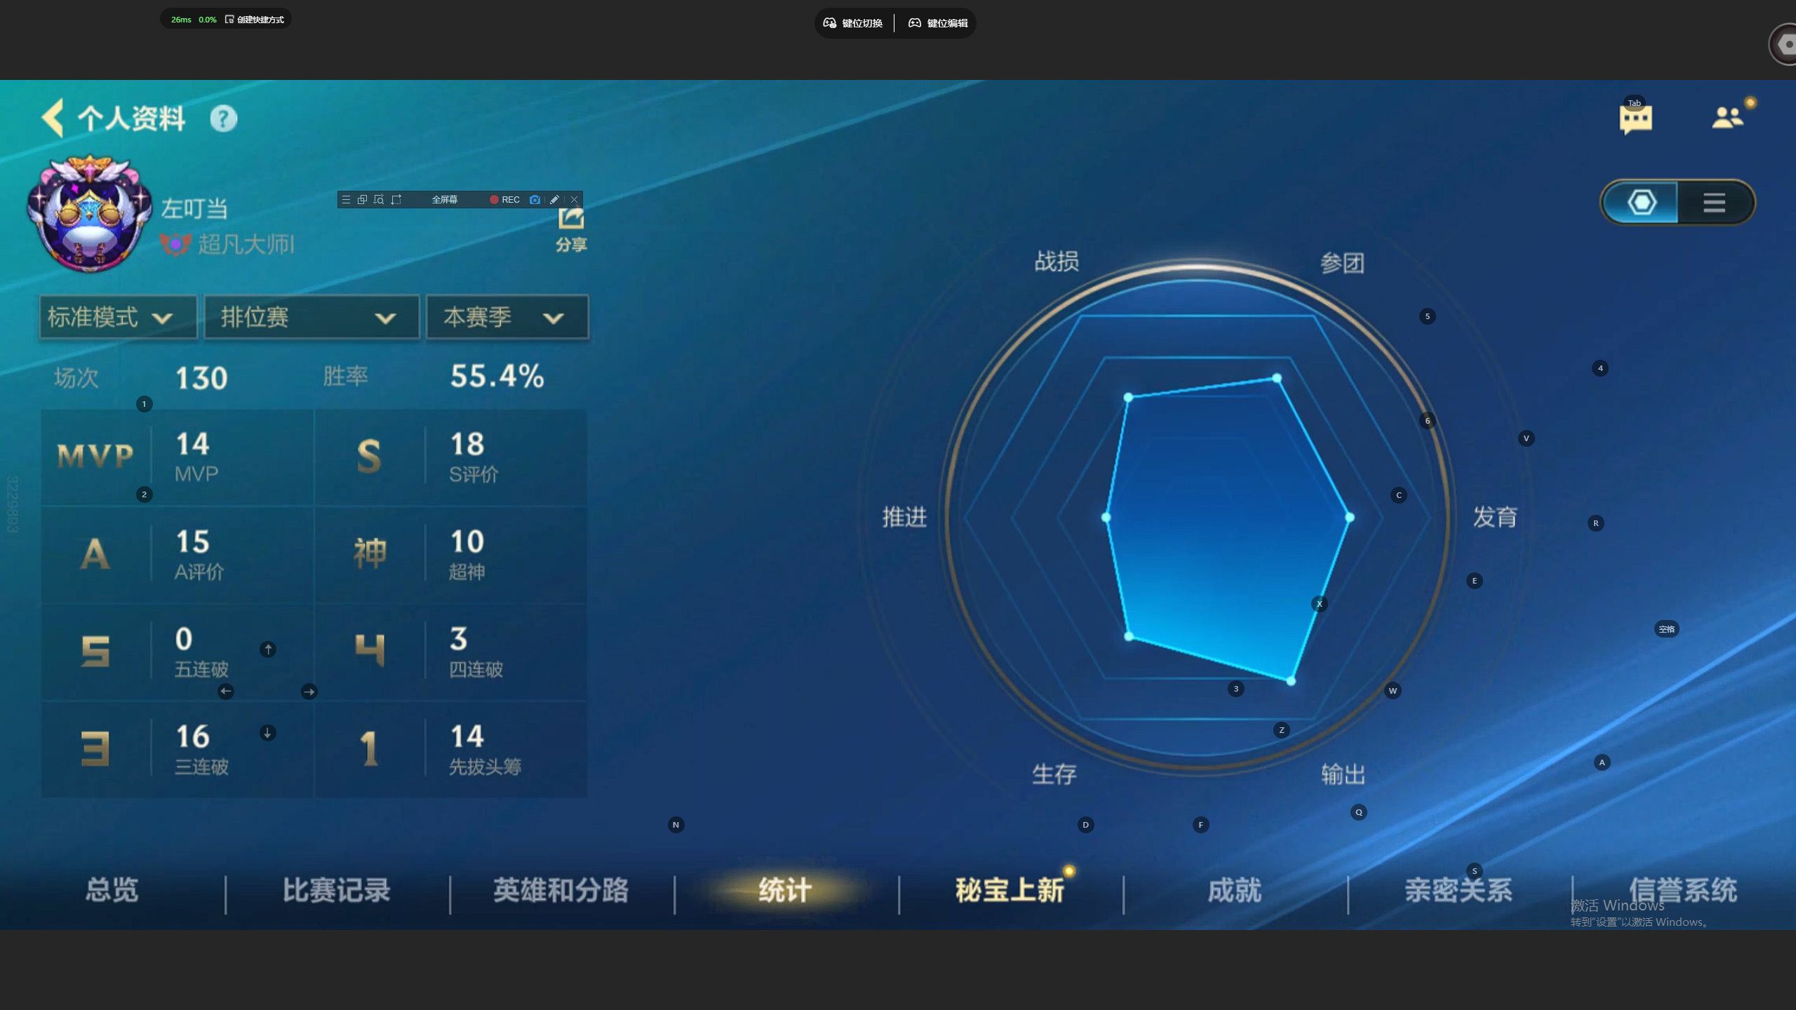Open the 英雄和分路 tab
The image size is (1796, 1010).
click(x=561, y=891)
